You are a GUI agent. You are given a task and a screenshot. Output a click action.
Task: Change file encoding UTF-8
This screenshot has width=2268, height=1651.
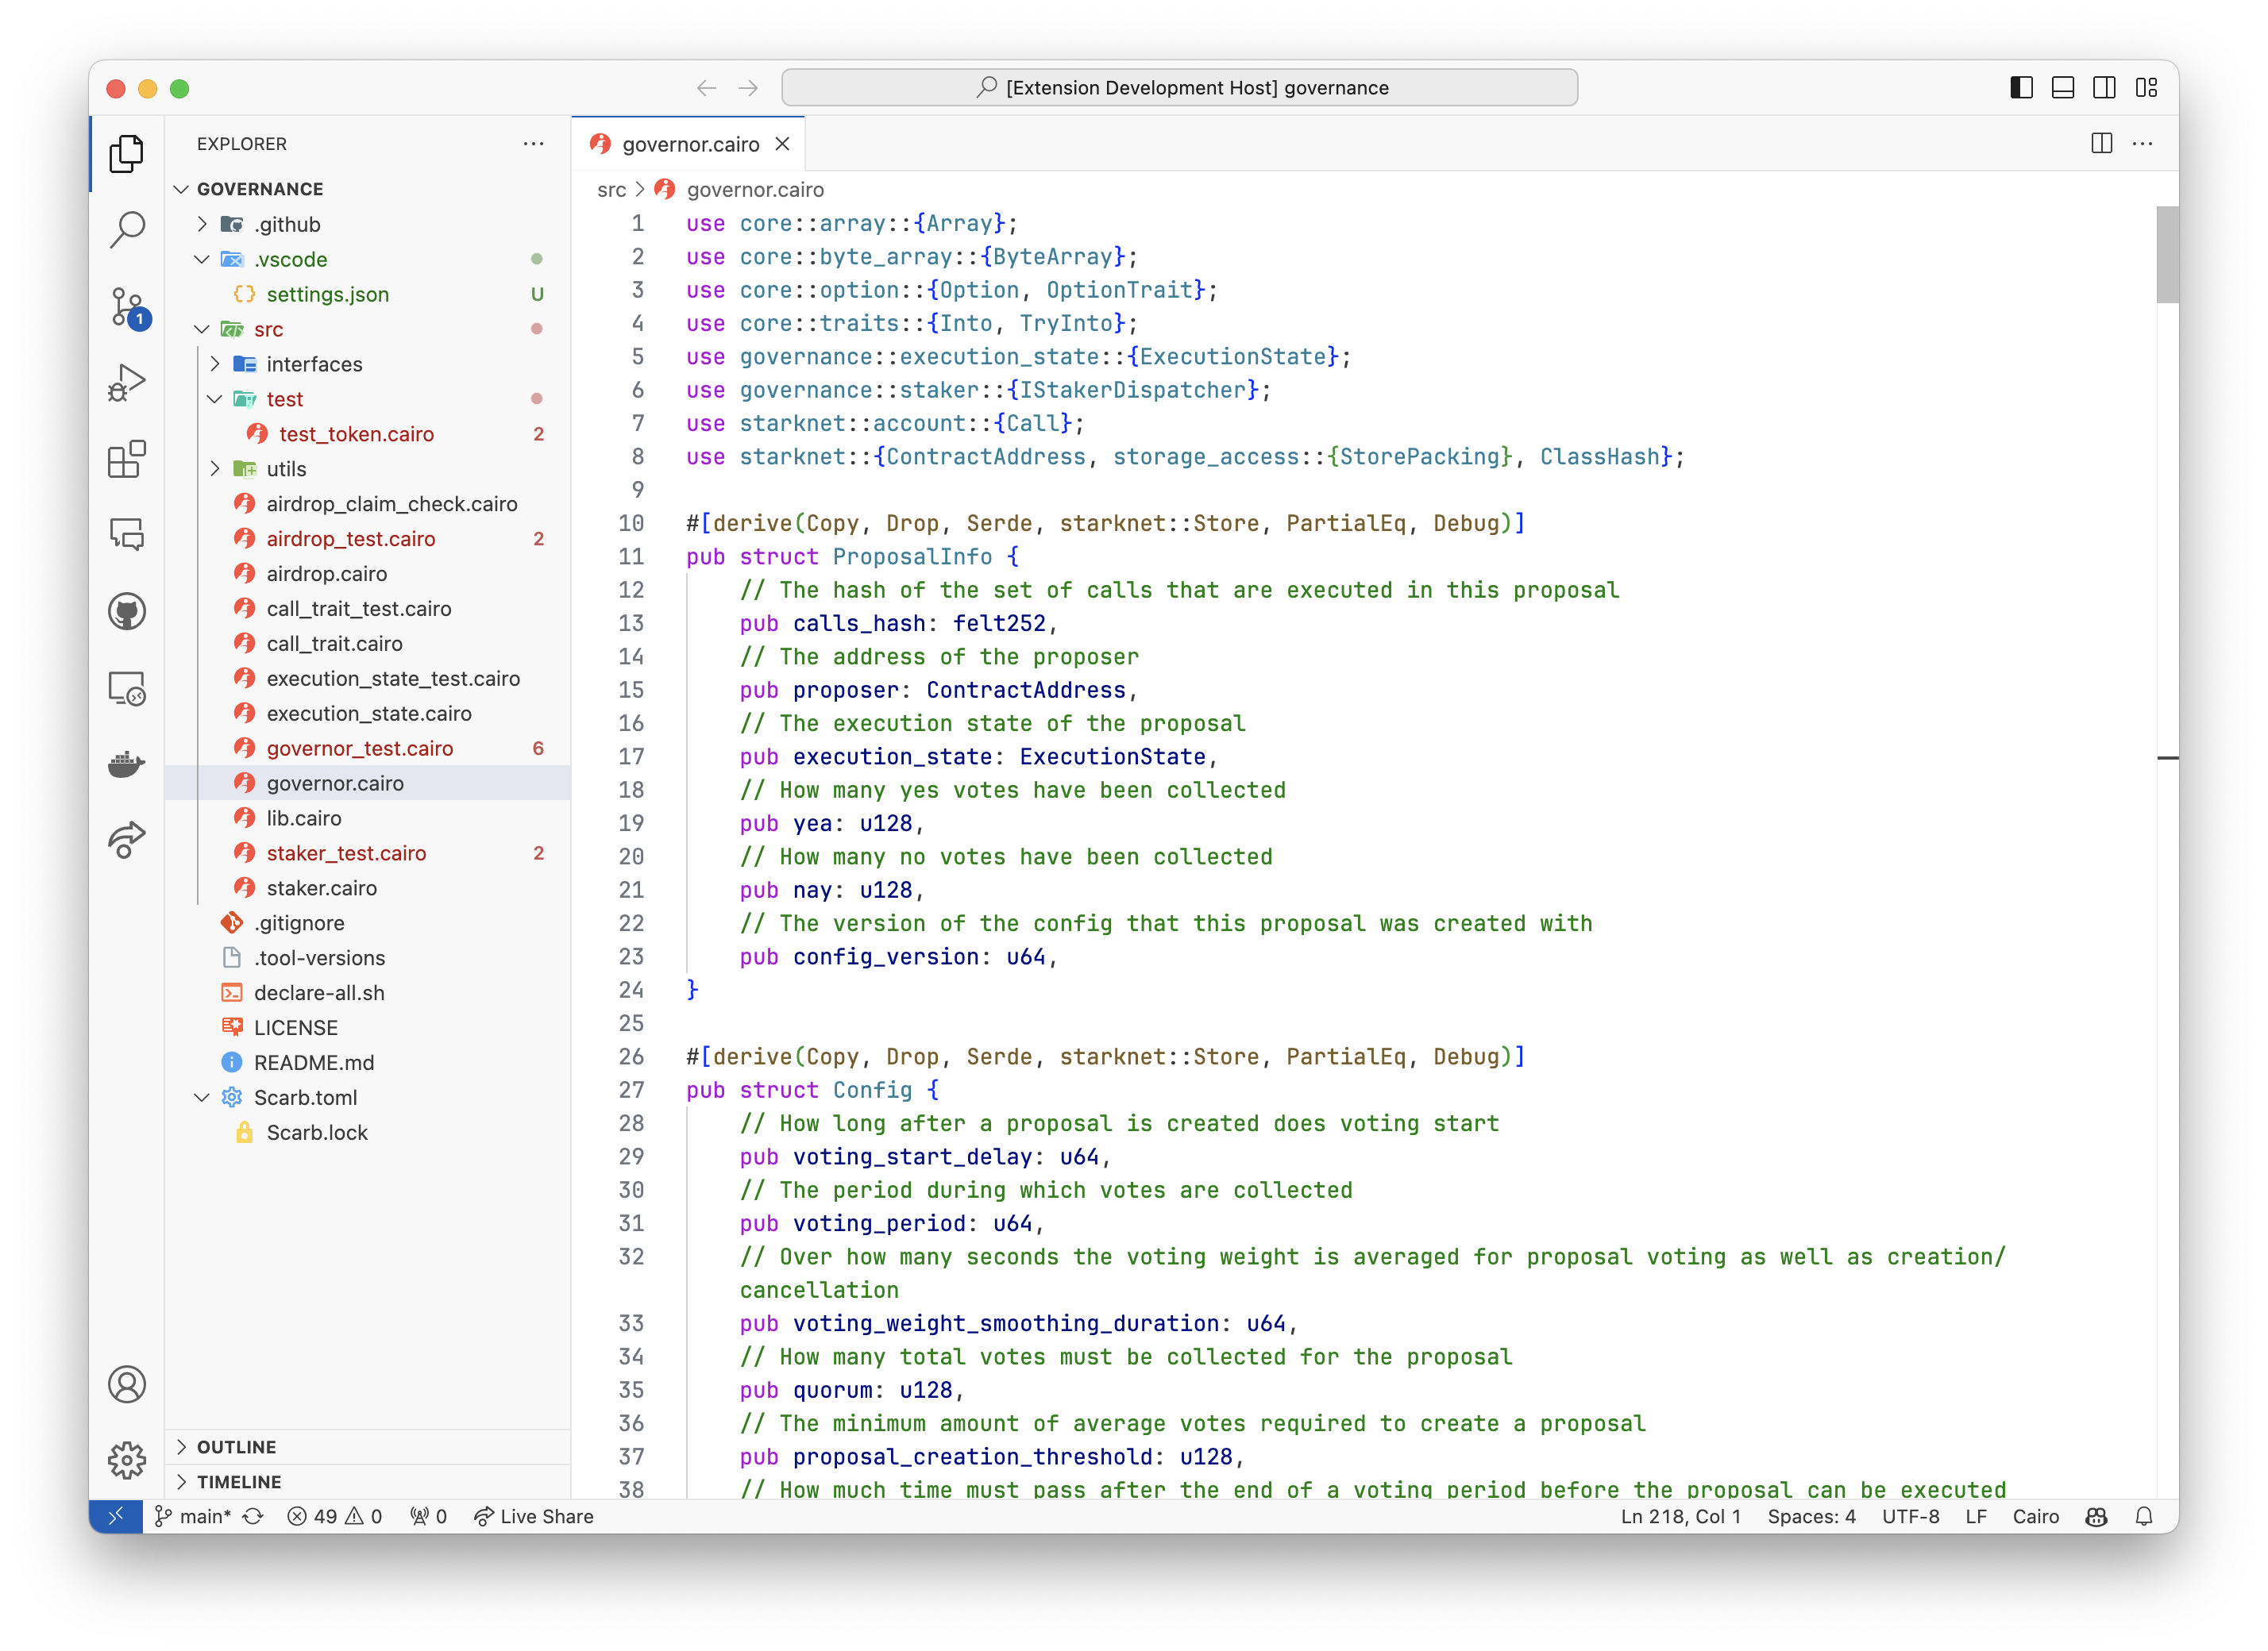coord(1910,1516)
